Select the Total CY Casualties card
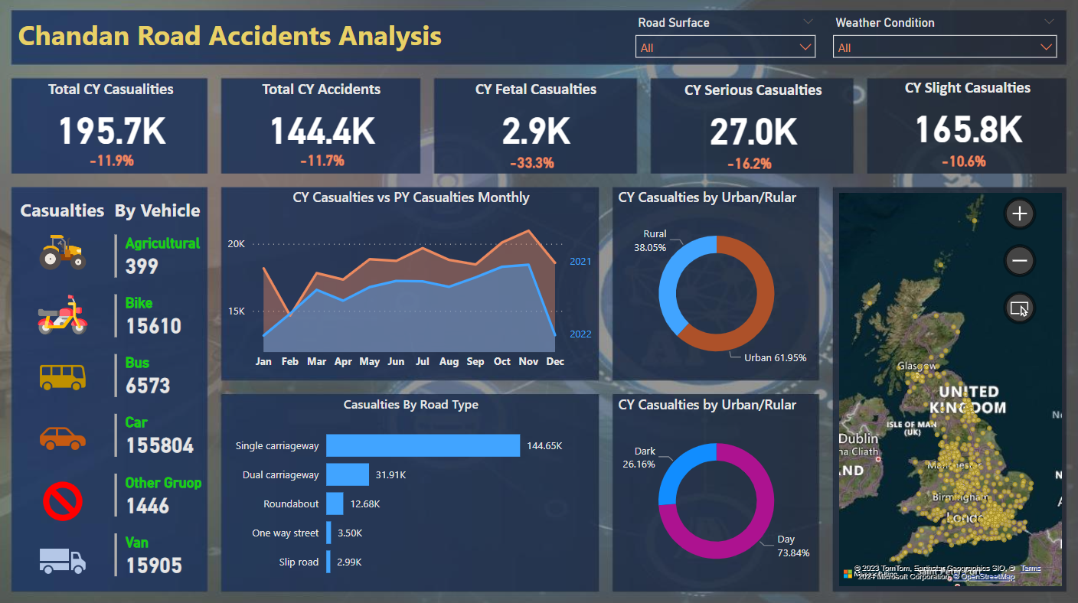The width and height of the screenshot is (1078, 603). tap(110, 125)
